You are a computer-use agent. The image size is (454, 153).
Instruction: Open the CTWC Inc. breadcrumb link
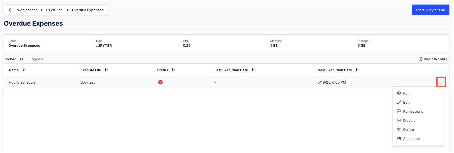click(55, 10)
